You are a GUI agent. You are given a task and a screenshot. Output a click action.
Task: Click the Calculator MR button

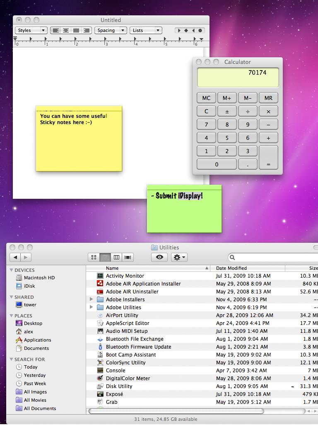point(268,98)
